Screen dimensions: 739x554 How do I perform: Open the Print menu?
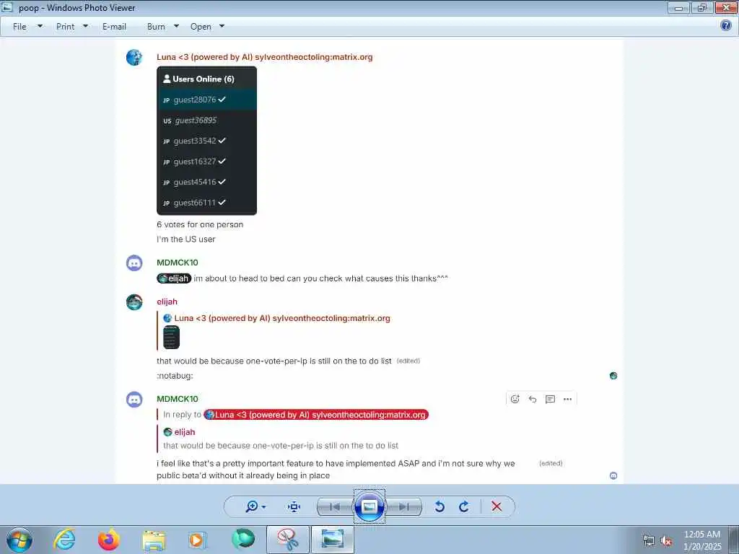coord(65,27)
